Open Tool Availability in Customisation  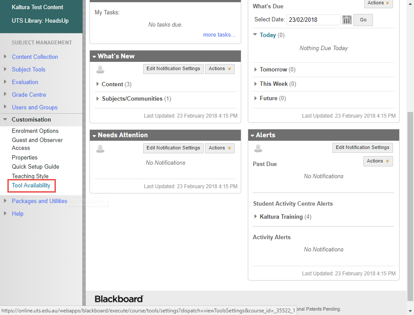pos(31,186)
